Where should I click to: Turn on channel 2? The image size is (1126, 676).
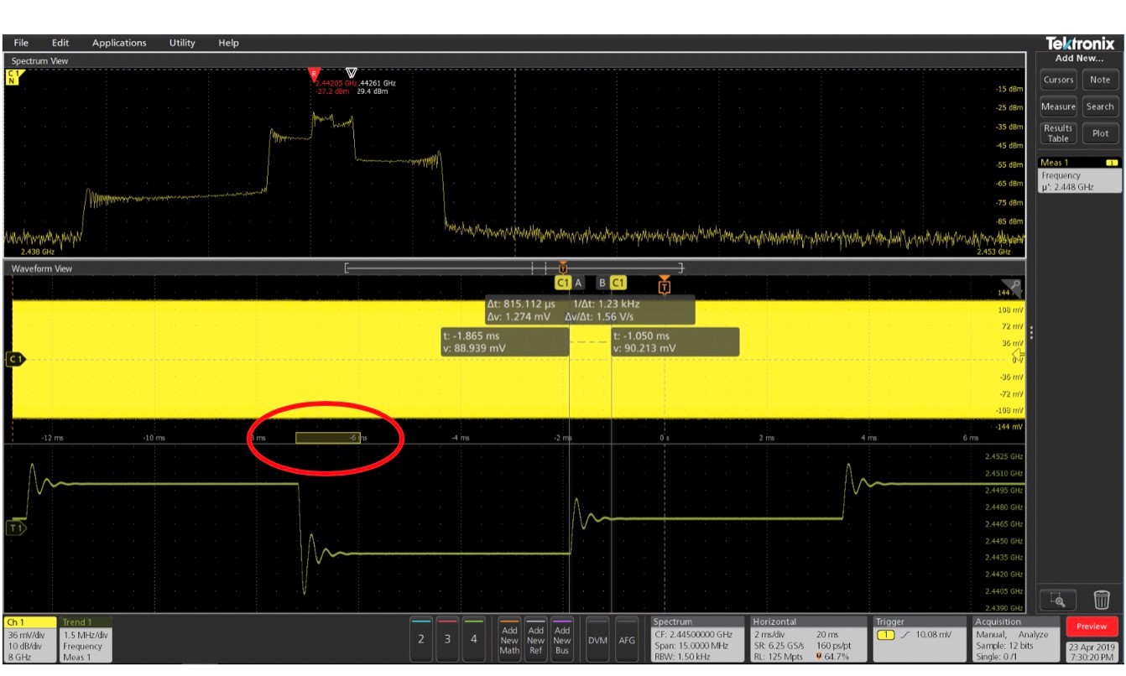pos(421,639)
